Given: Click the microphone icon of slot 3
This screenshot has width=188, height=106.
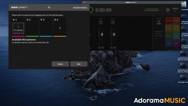Looking at the screenshot, I should (x=41, y=20).
